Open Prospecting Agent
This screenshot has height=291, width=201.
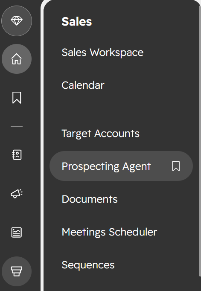tap(106, 166)
